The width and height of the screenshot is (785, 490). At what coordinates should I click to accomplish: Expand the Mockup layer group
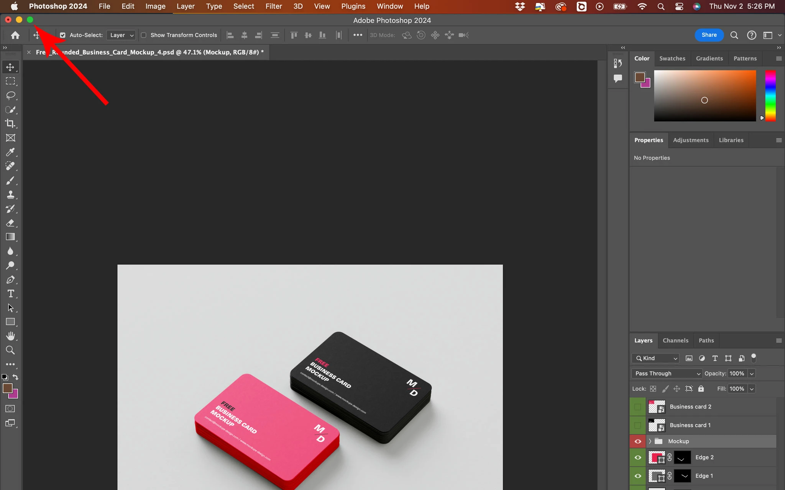[x=650, y=441]
